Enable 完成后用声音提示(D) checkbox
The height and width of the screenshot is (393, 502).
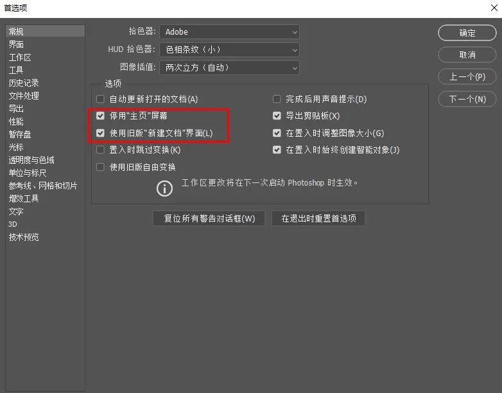tap(277, 99)
